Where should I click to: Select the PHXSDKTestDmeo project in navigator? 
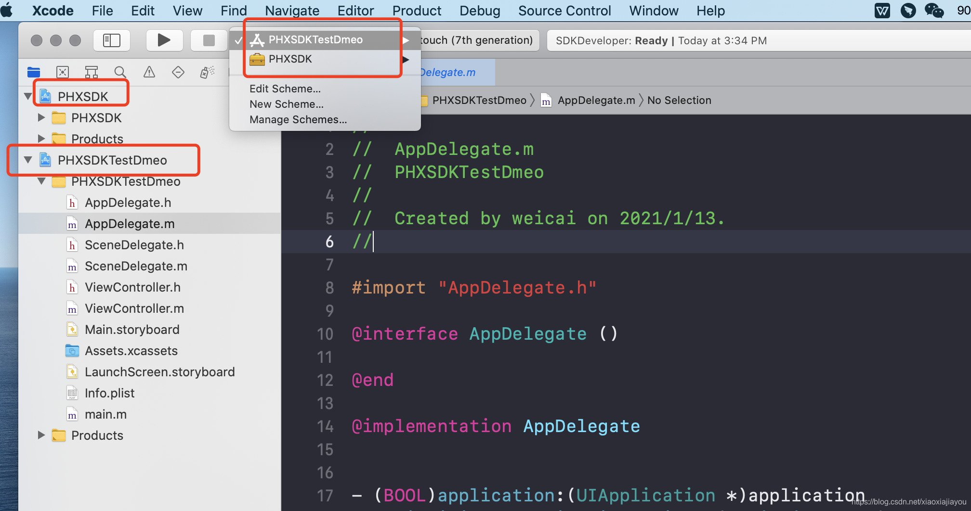coord(112,160)
